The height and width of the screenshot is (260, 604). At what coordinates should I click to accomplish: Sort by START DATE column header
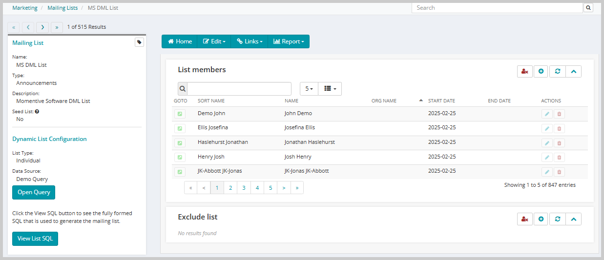click(441, 101)
